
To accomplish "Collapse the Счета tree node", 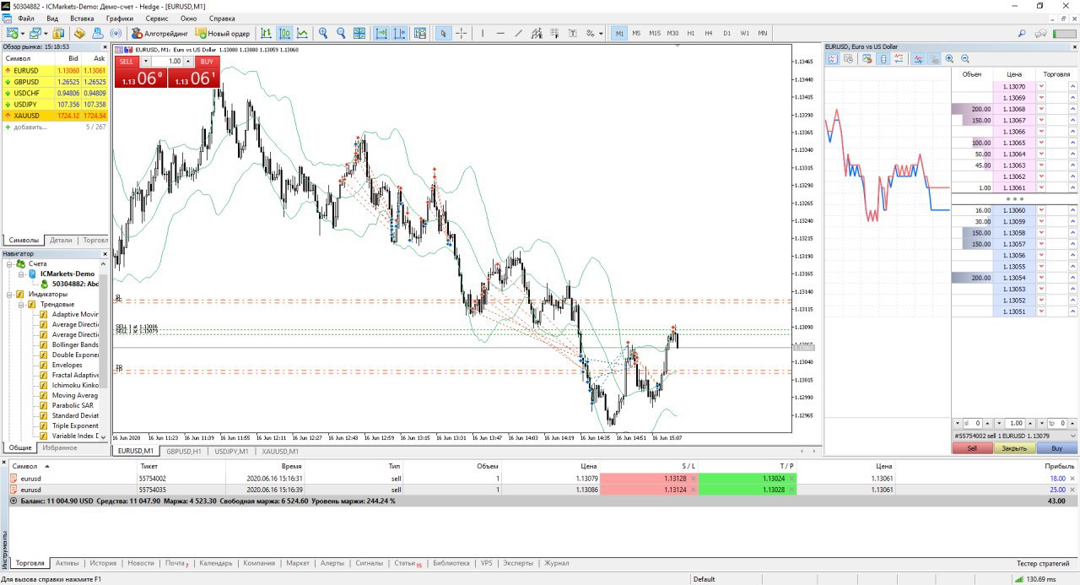I will [9, 263].
